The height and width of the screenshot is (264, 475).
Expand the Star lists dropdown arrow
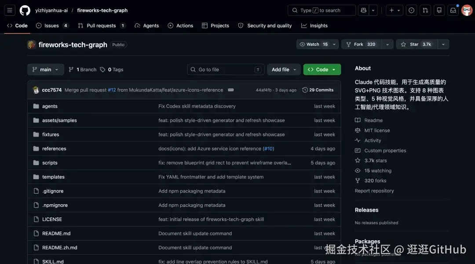coord(443,44)
